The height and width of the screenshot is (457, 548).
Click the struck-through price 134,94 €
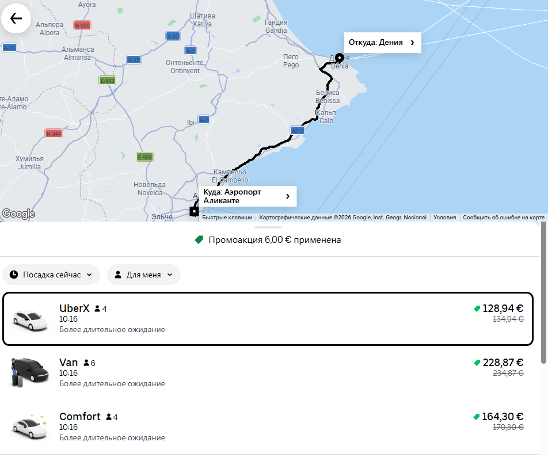[508, 319]
